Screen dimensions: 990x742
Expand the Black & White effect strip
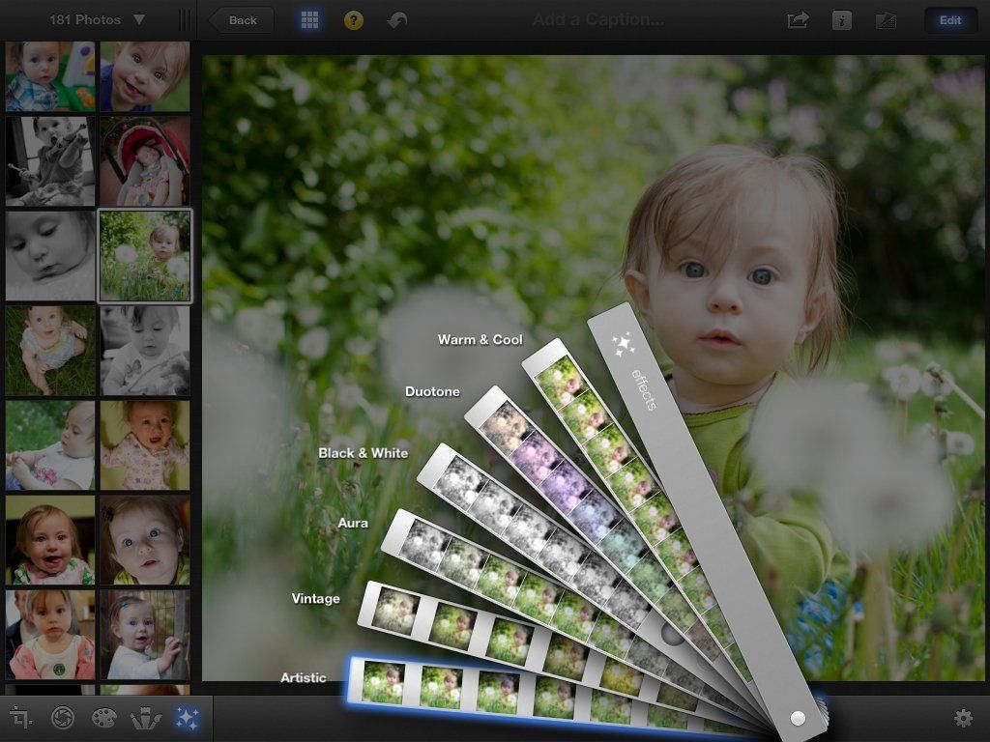tap(364, 453)
